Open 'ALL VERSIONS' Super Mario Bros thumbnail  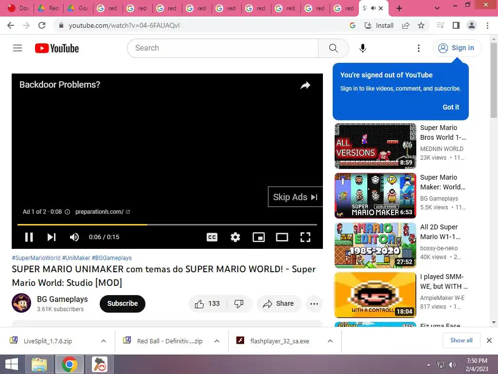tap(375, 146)
